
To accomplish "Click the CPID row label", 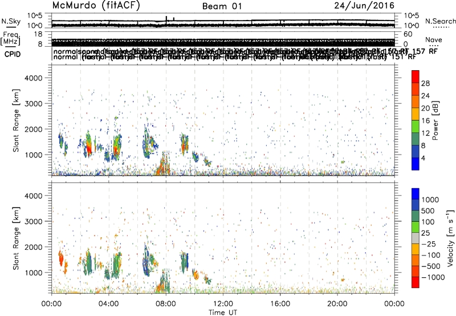I will coord(13,54).
